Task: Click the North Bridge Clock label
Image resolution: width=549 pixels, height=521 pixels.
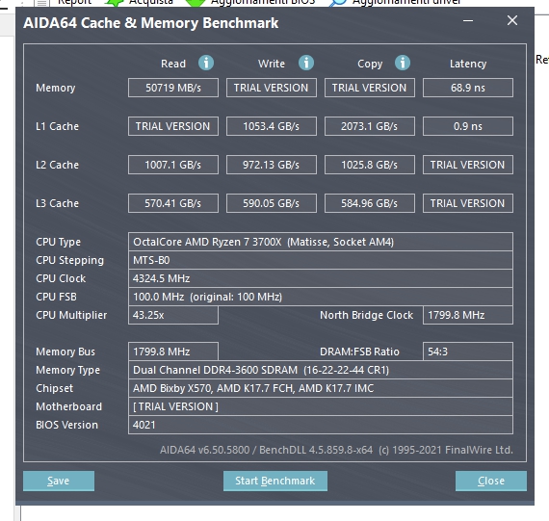Action: coord(366,315)
